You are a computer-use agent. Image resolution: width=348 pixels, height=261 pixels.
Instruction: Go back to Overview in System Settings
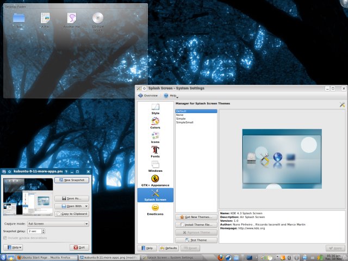tap(147, 95)
